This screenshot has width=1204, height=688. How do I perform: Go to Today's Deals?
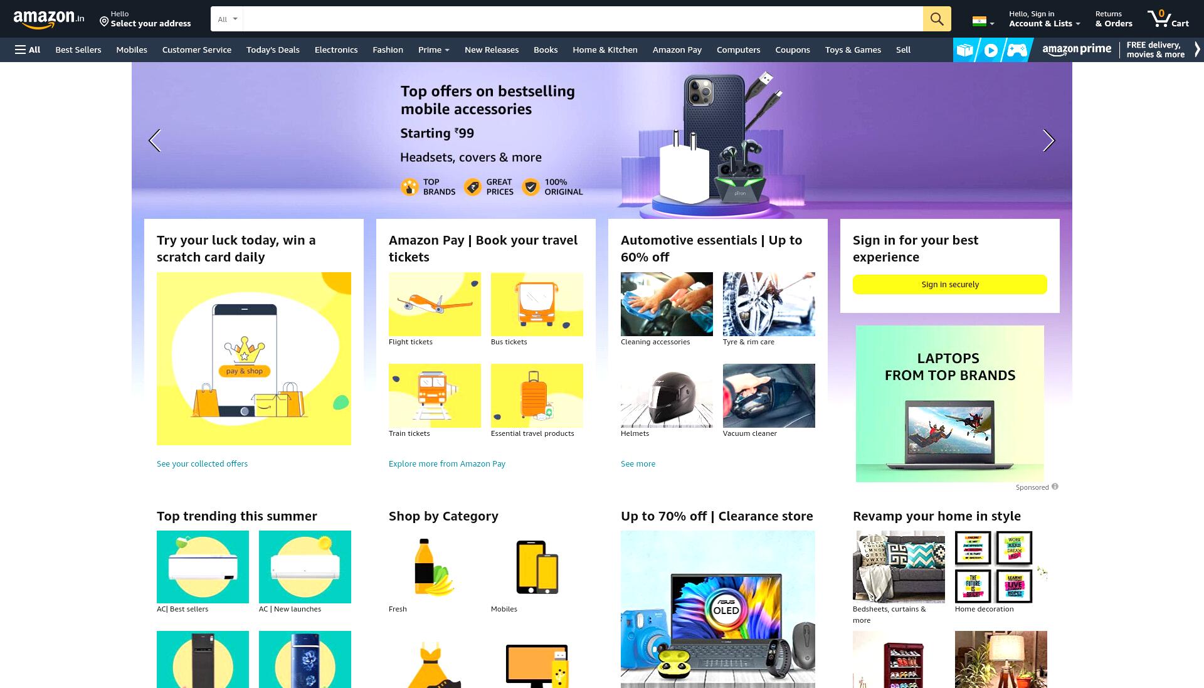(273, 50)
